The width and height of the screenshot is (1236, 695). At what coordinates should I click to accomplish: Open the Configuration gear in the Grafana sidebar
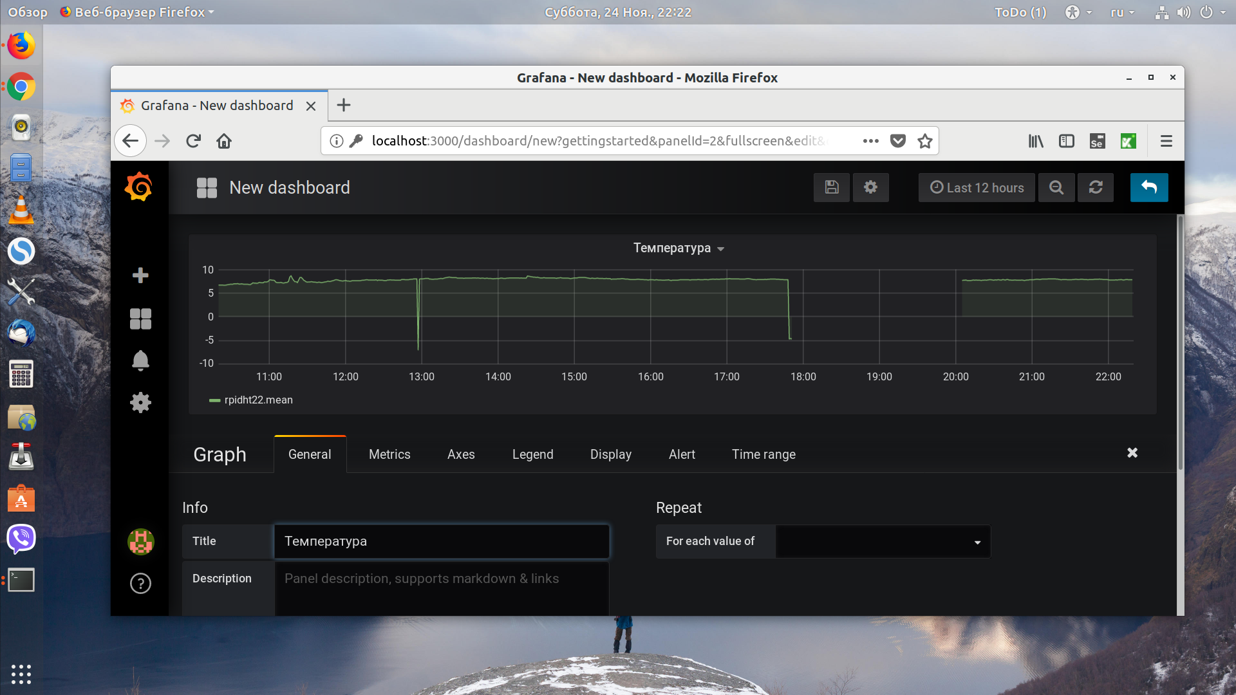tap(140, 403)
